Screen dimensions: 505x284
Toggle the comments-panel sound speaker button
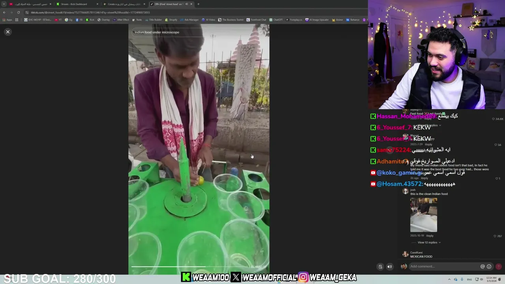coord(389,267)
